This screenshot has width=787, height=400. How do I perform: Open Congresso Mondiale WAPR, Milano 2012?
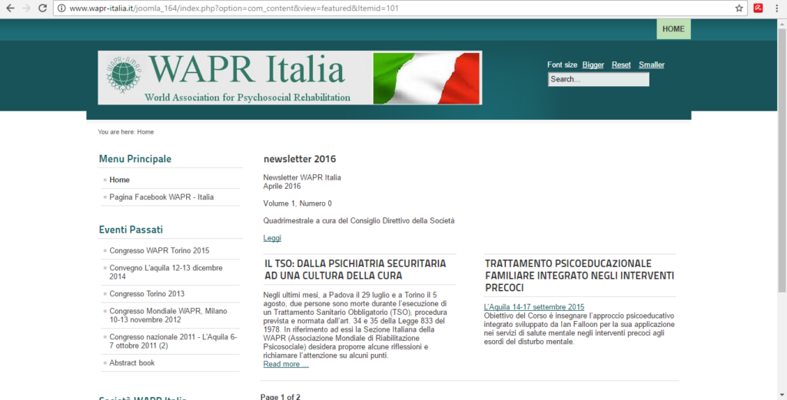(168, 316)
